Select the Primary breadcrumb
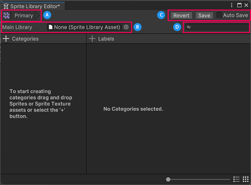 coord(25,16)
